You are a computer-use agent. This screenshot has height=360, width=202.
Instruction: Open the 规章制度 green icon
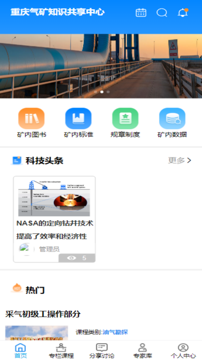pyautogui.click(x=125, y=119)
